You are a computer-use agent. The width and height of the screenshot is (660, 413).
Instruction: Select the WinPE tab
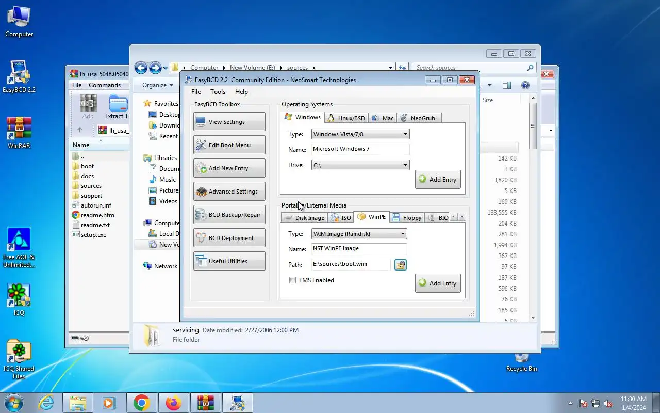point(371,217)
